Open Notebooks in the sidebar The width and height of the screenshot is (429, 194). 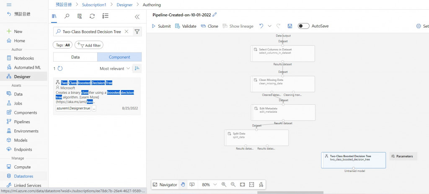(x=20, y=58)
